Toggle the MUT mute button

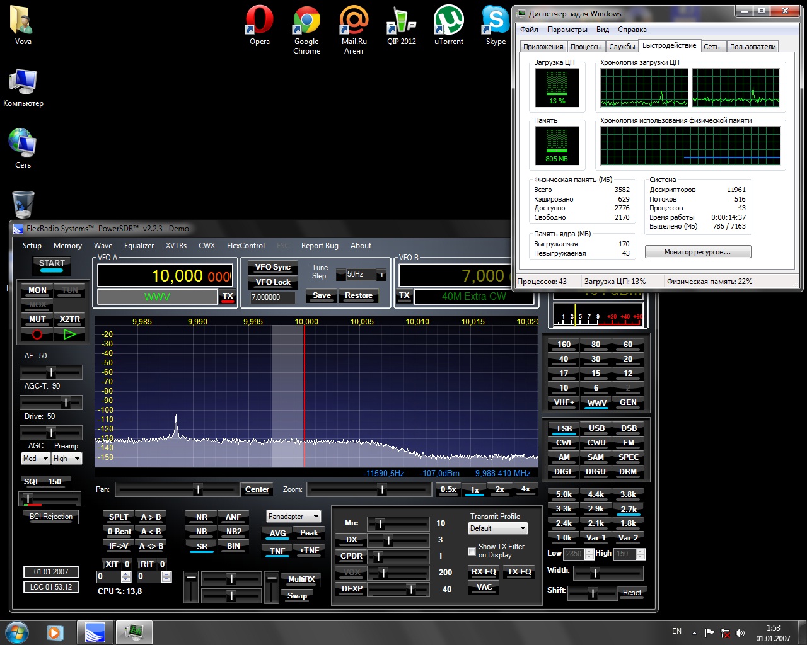point(37,319)
